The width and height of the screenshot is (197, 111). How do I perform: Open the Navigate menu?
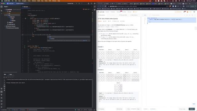24,1
